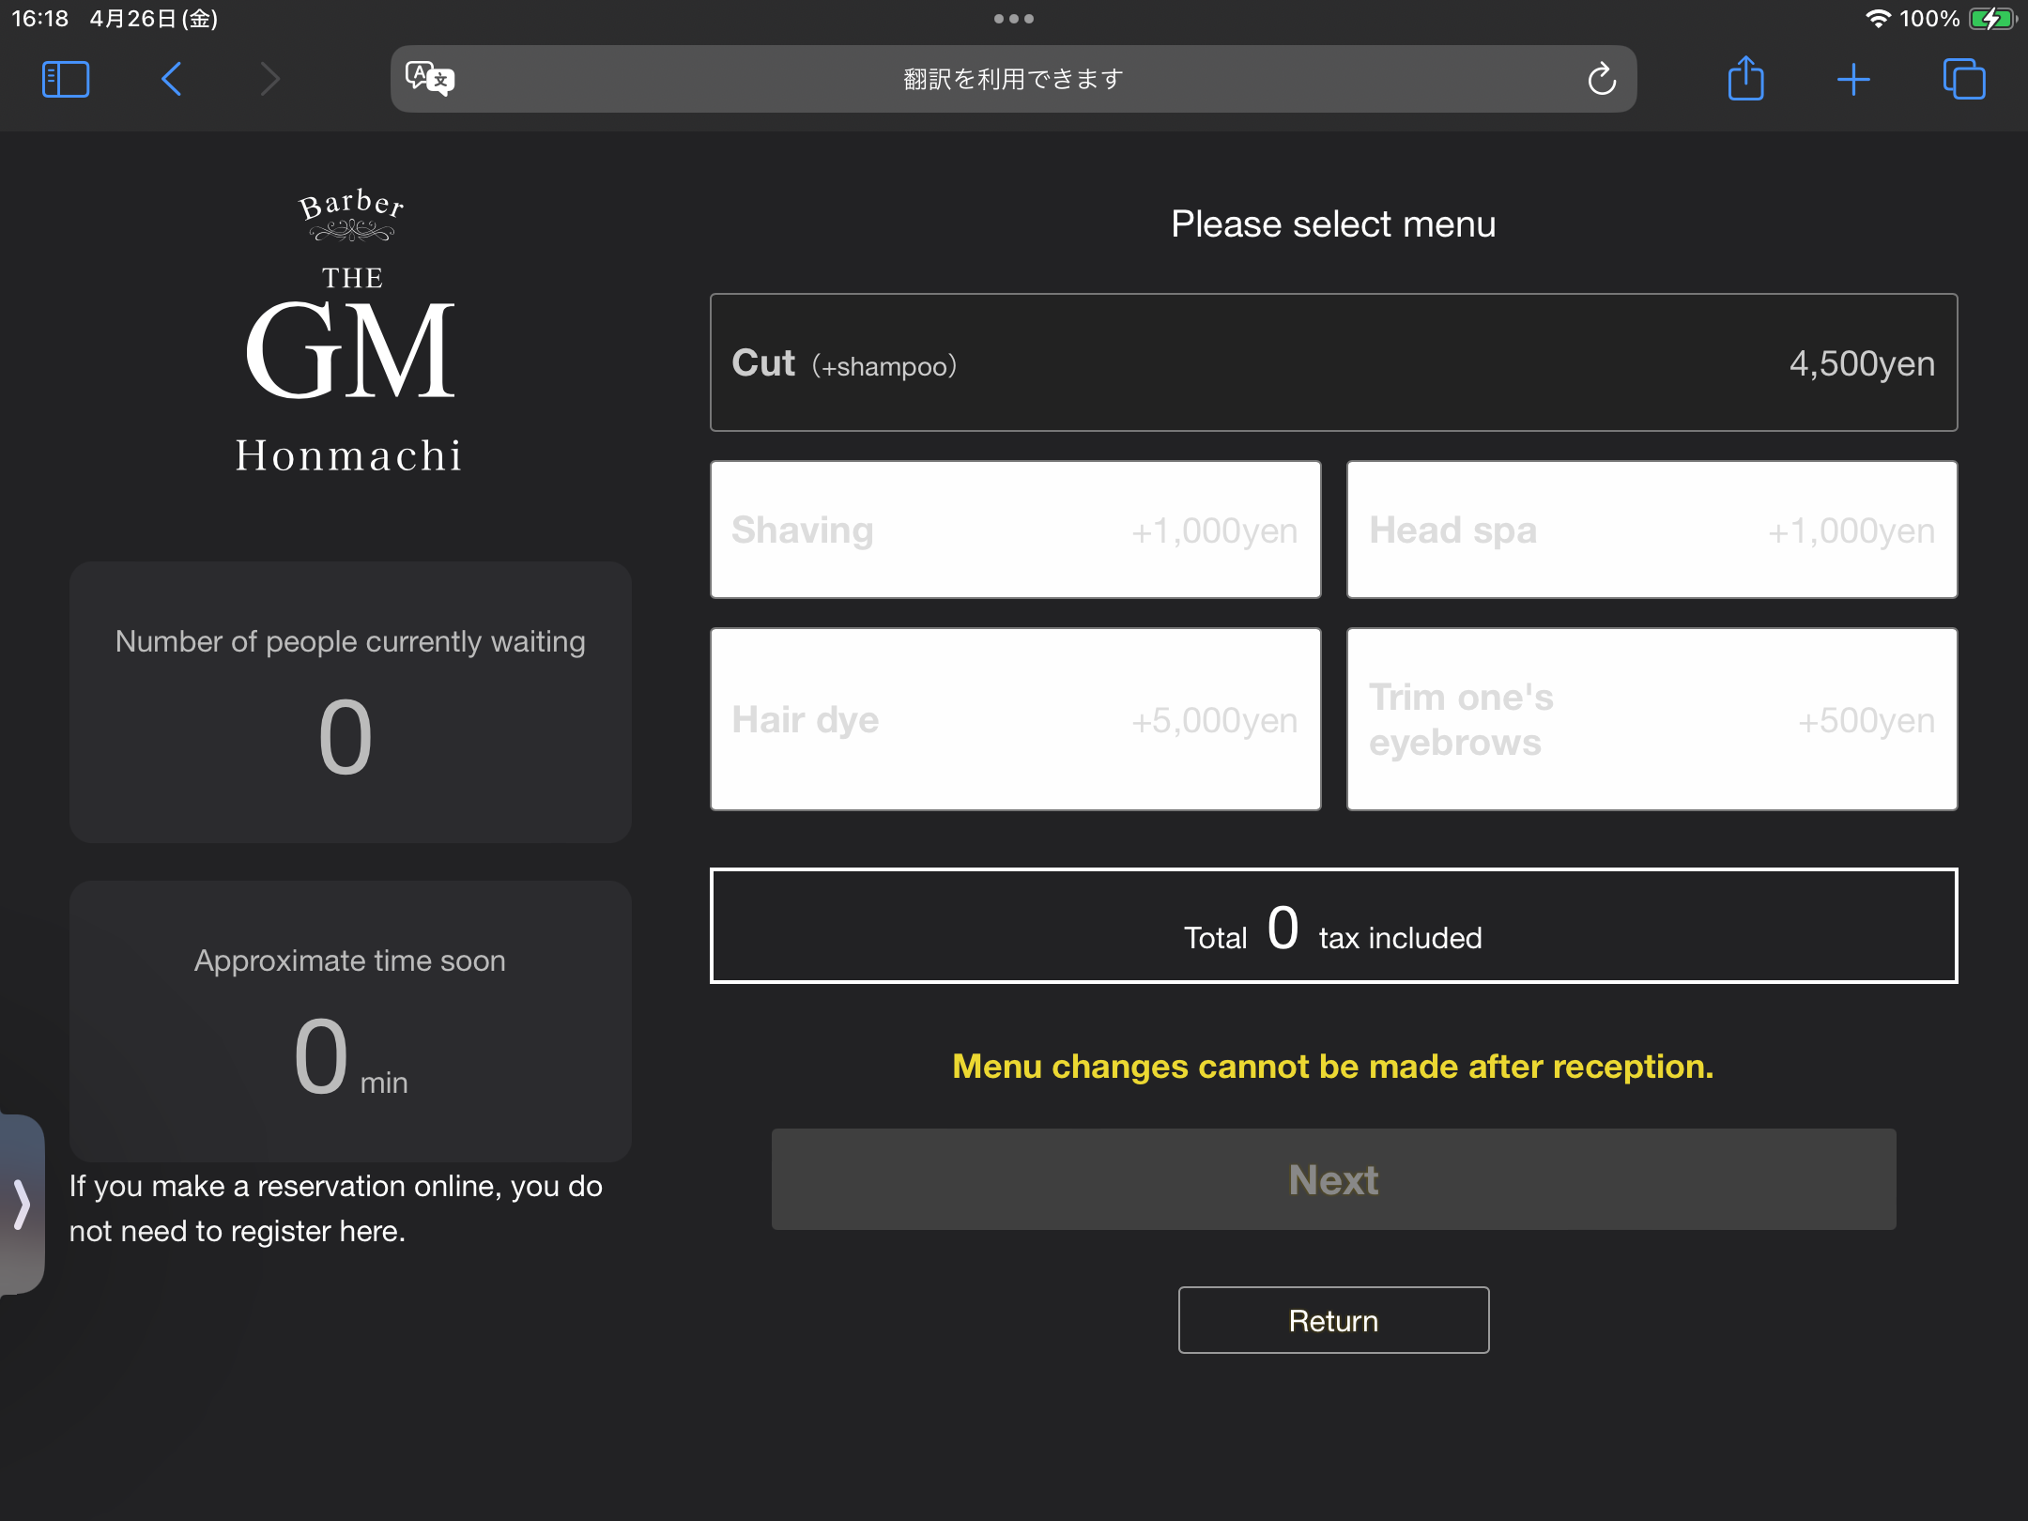Expand the slide-over panel arrow handle

point(22,1204)
